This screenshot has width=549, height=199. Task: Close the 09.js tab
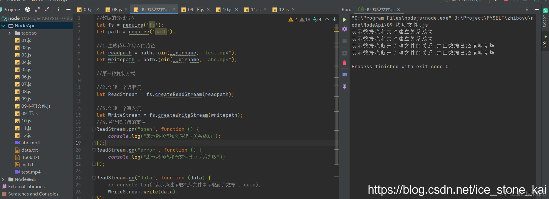(x=98, y=10)
